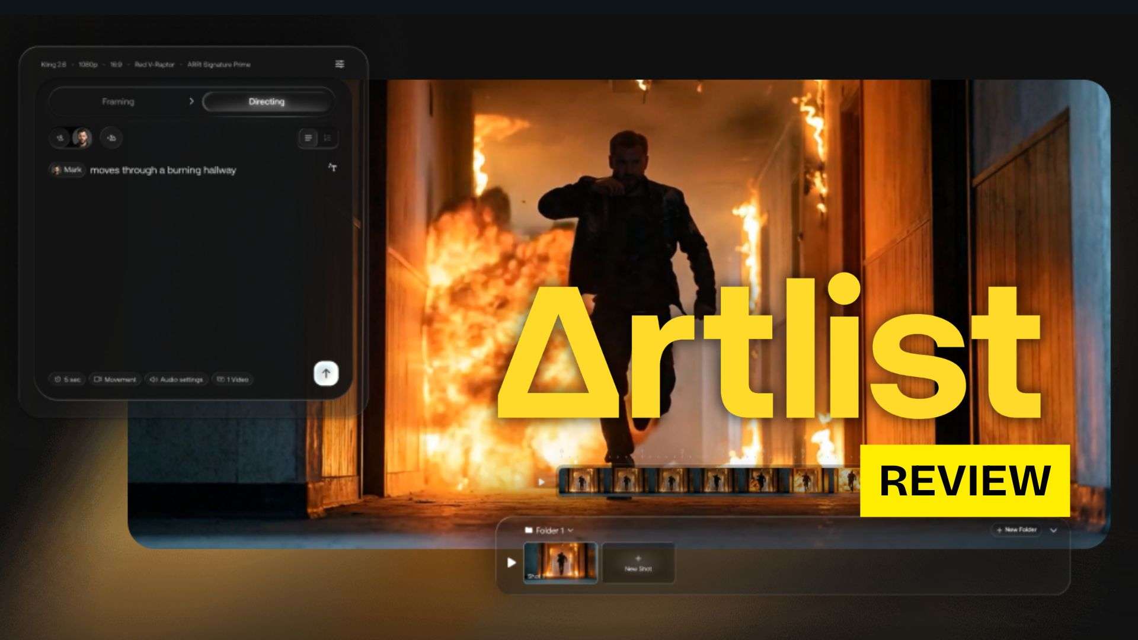
Task: Click the white up-arrow submit button
Action: point(326,373)
